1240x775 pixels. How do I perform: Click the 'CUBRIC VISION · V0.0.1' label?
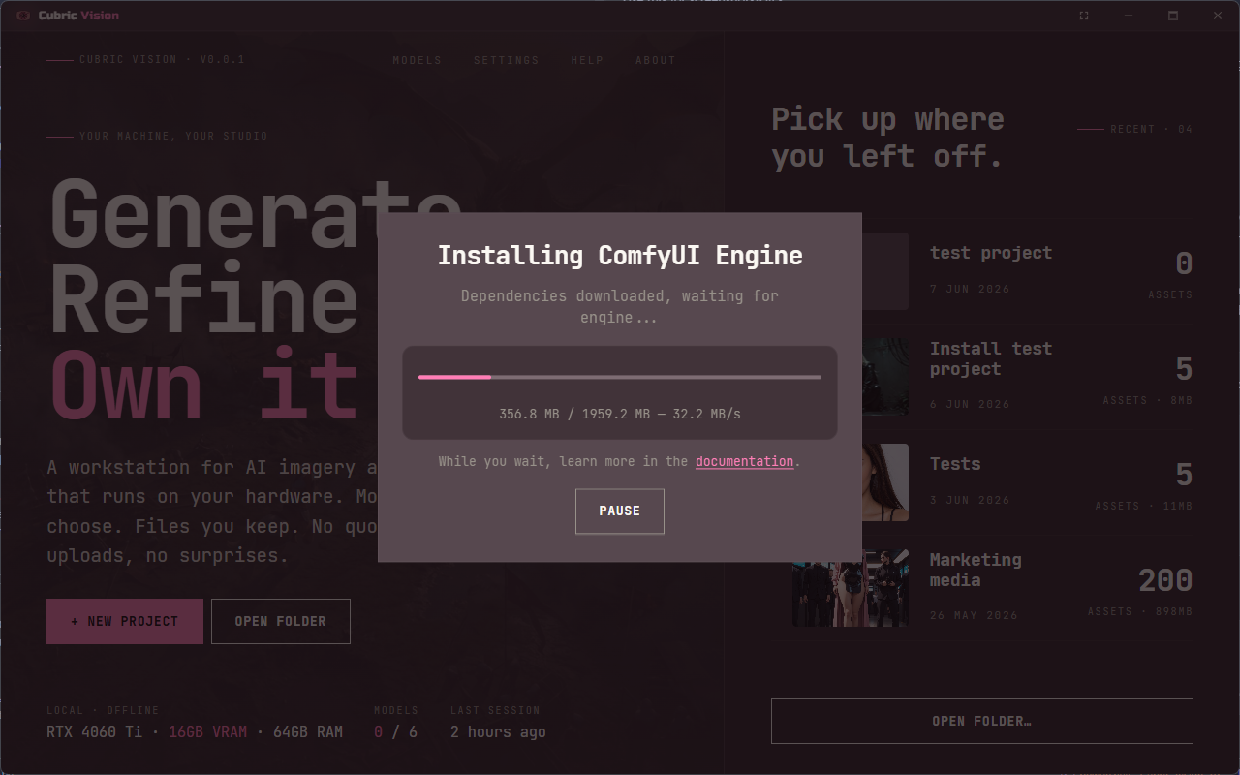[162, 60]
